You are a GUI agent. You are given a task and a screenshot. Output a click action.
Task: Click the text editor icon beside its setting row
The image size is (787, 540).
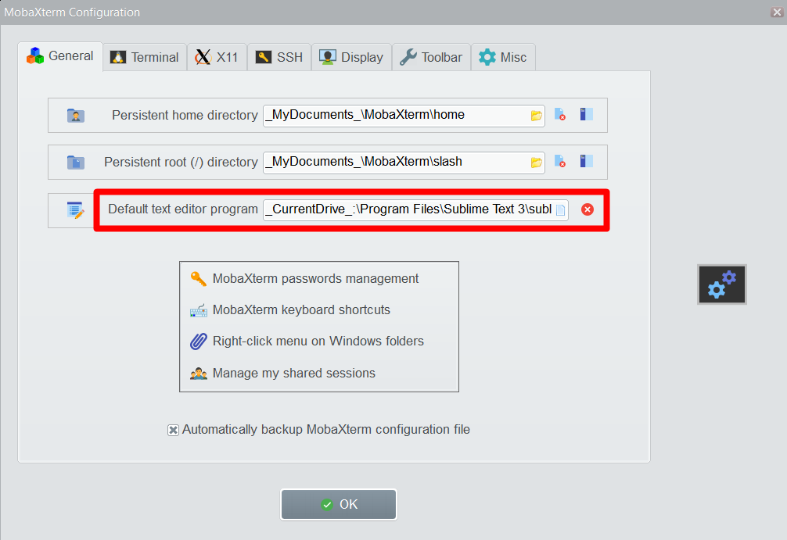[75, 209]
